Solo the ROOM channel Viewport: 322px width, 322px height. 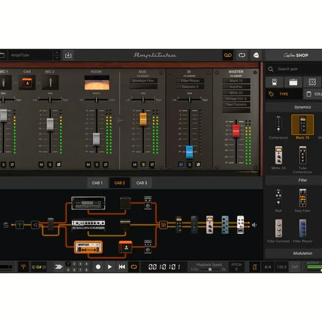point(97,165)
